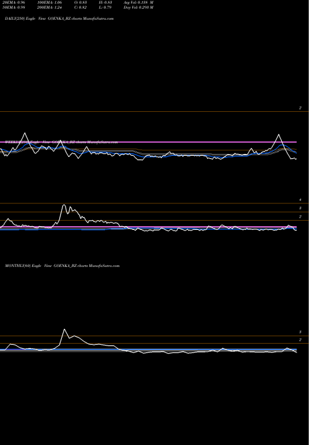Screen dimensions: 309x445
Task: Click the open price O: 0.83
Action: pyautogui.click(x=80, y=2)
